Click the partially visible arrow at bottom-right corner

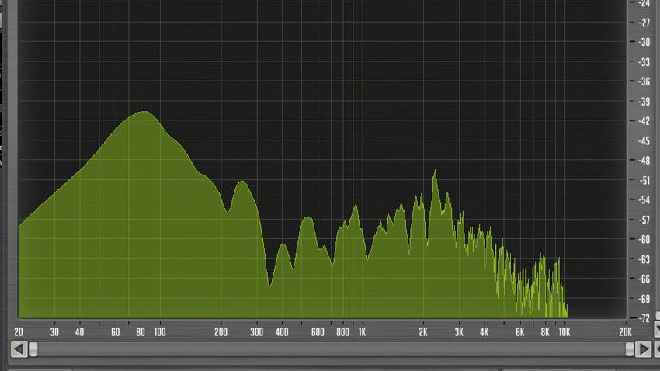tap(657, 349)
